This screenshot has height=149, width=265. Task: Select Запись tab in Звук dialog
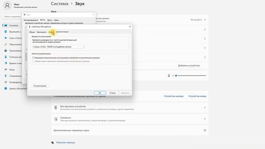point(42,20)
